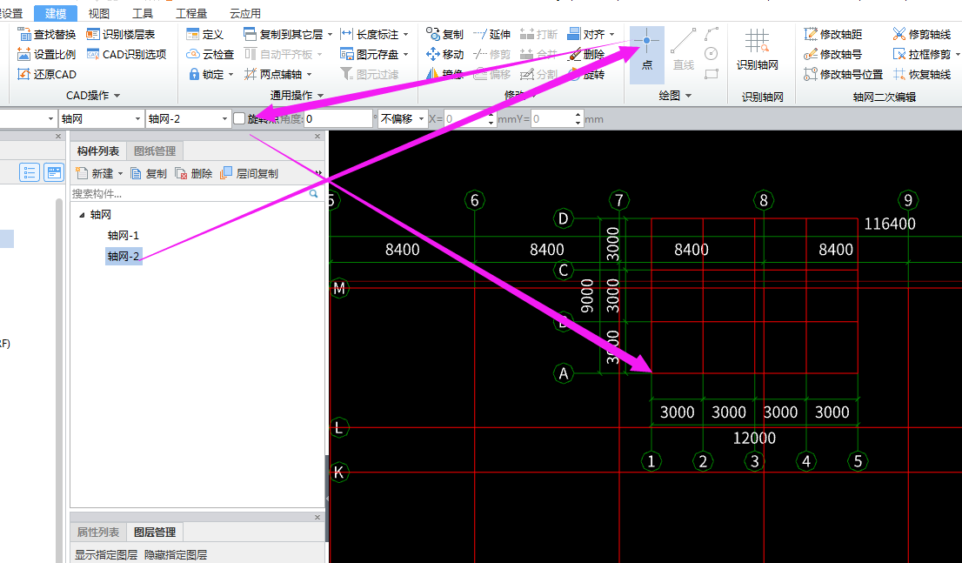The height and width of the screenshot is (563, 962).
Task: Click the search magnifier in component list
Action: click(x=313, y=193)
